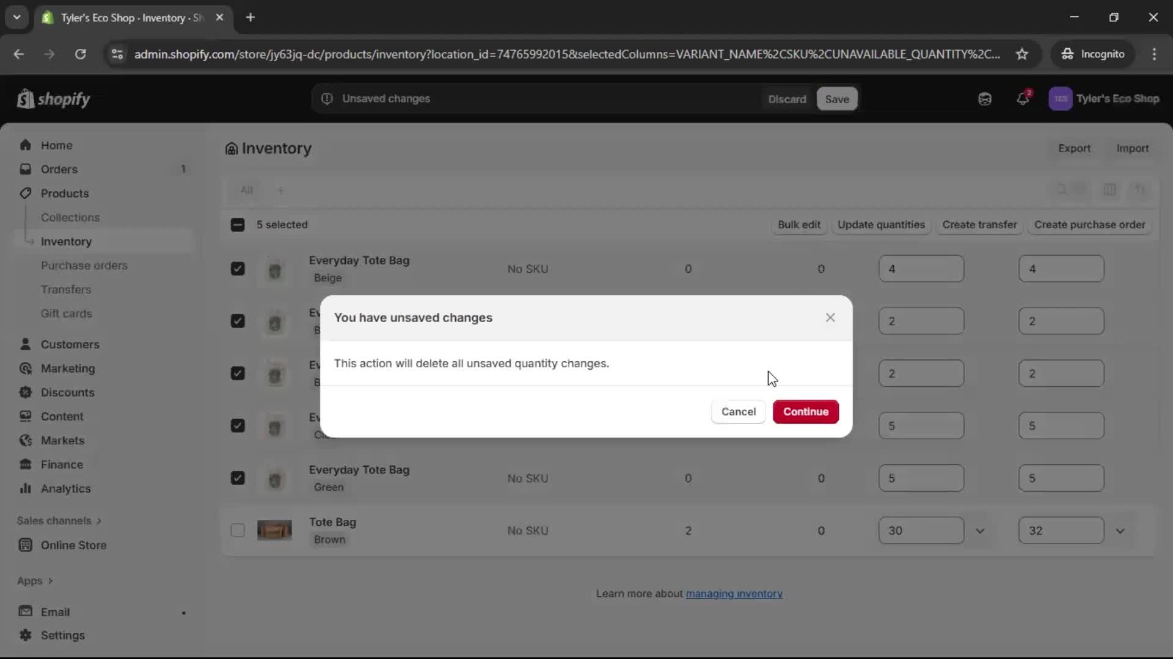The image size is (1173, 659).
Task: Click the select-all checkbox to deselect all
Action: [x=238, y=225]
